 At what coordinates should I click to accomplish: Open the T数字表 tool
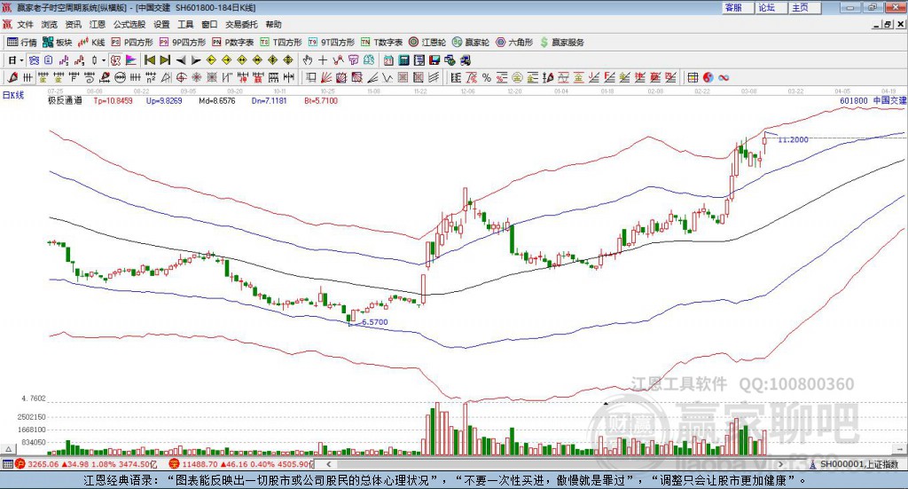[x=381, y=43]
